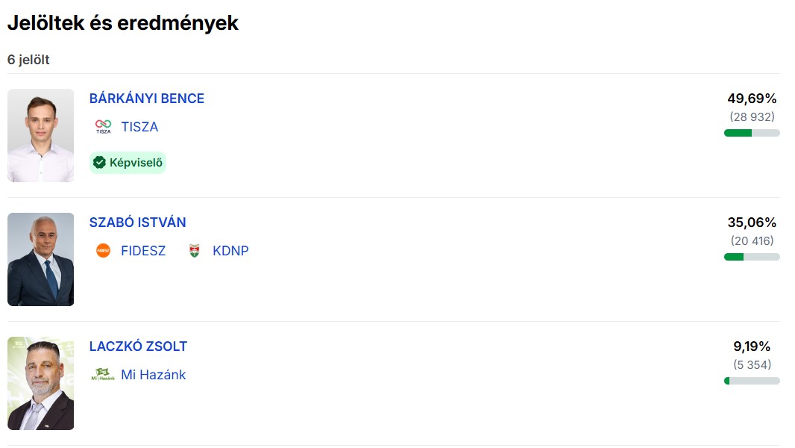Click the Mi Hazánk logo icon
795x448 pixels.
[103, 375]
